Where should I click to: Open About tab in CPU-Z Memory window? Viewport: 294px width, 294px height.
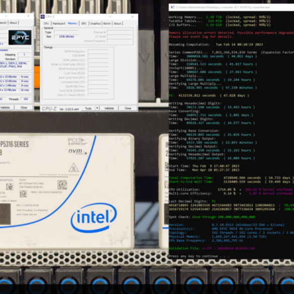click(x=118, y=24)
